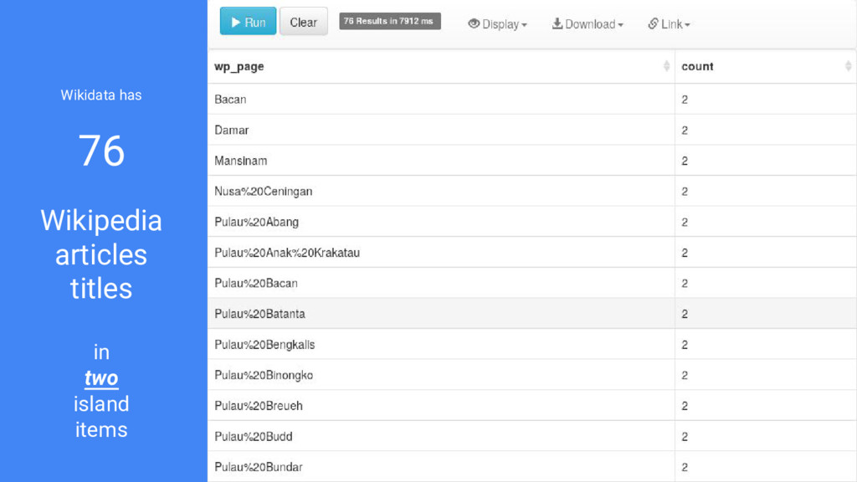Select the Pulau%20Batanta highlighted row
This screenshot has height=482, width=857.
(x=531, y=314)
